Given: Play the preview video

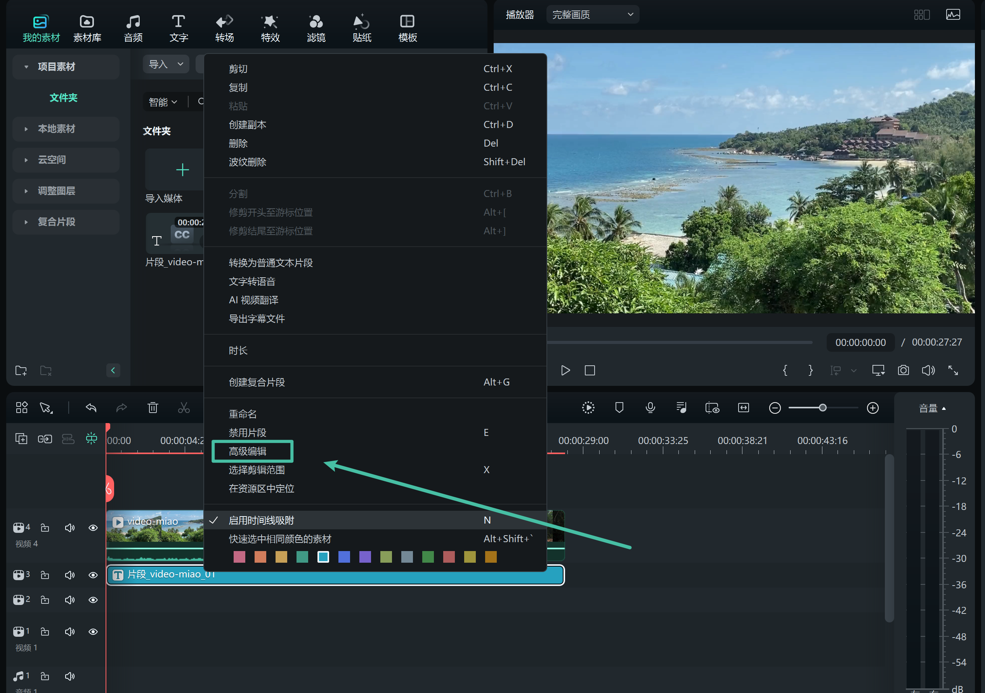Looking at the screenshot, I should coord(565,371).
